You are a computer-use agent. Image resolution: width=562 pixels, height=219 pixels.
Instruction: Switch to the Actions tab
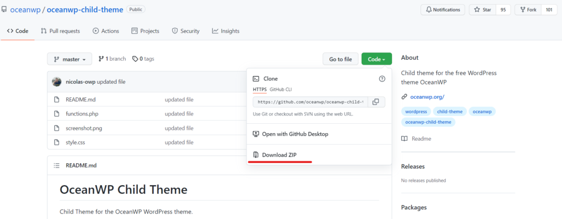[106, 31]
